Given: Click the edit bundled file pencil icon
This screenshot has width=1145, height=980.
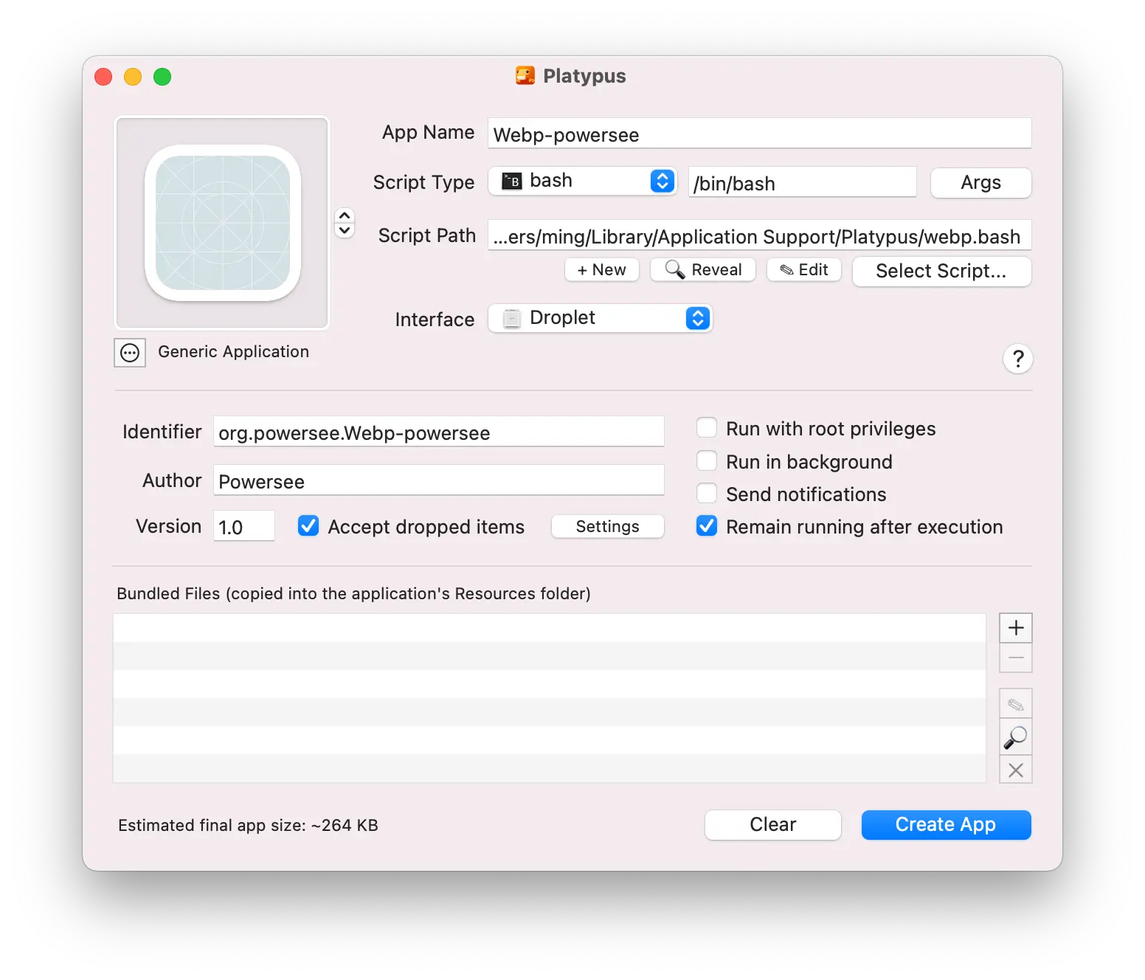Looking at the screenshot, I should click(x=1015, y=704).
